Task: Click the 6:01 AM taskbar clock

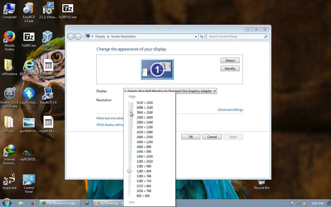Action: [x=318, y=203]
